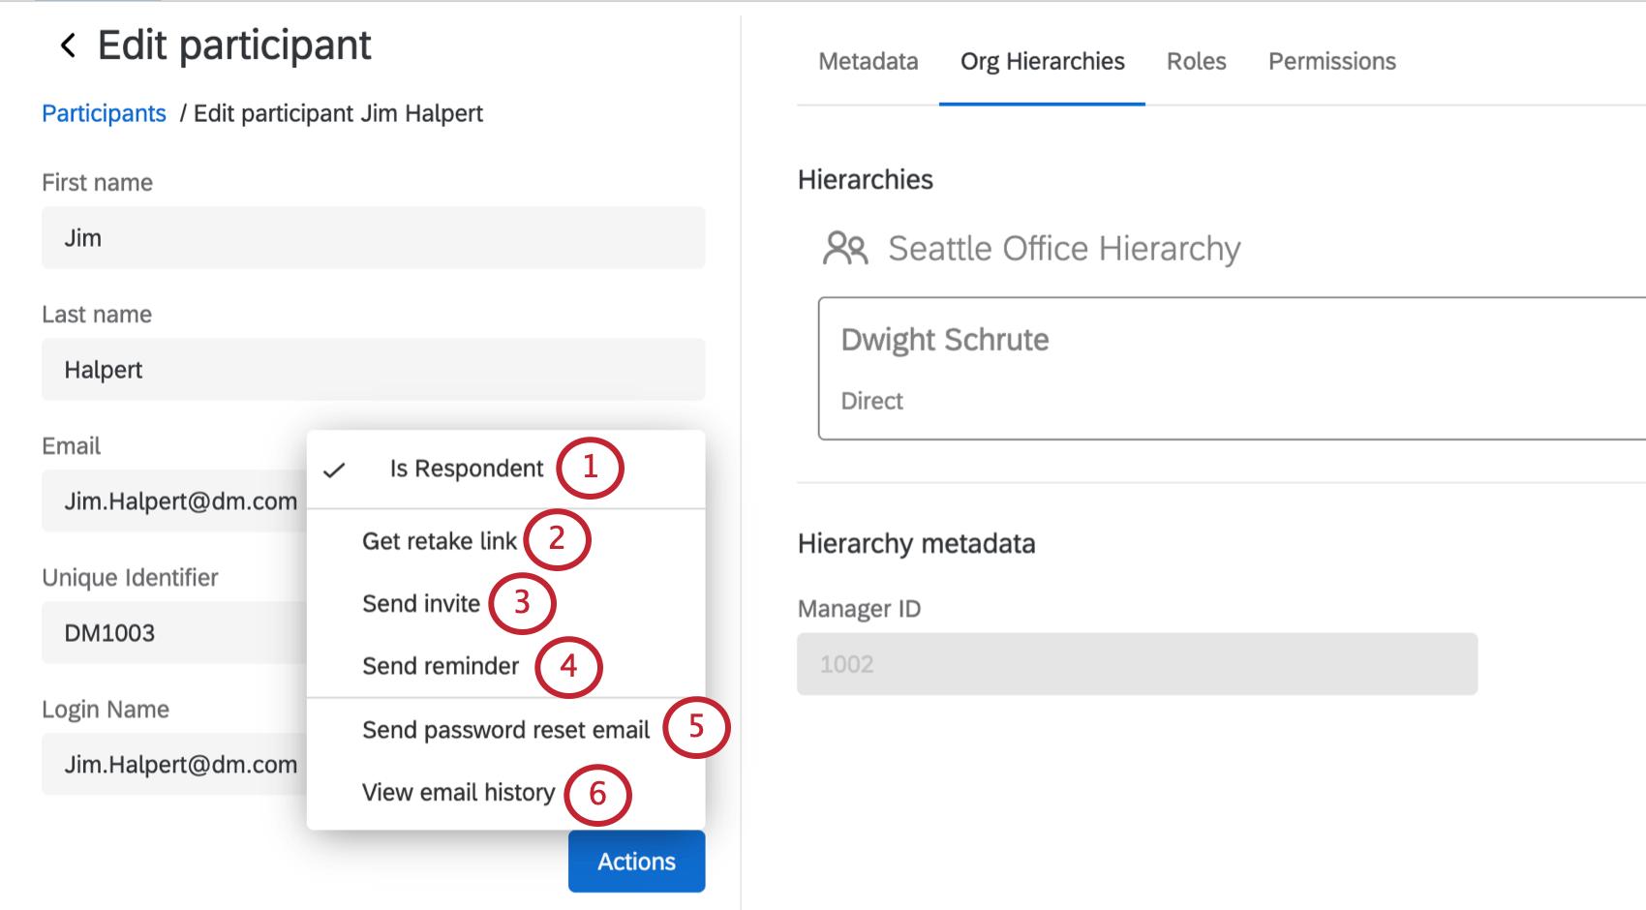Screen dimensions: 1646x910
Task: Choose Send invite from the Actions menu
Action: pyautogui.click(x=421, y=603)
